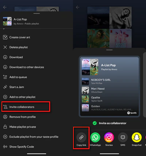The width and height of the screenshot is (146, 156).
Task: Tap the share sheet drag handle
Action: coord(109,50)
